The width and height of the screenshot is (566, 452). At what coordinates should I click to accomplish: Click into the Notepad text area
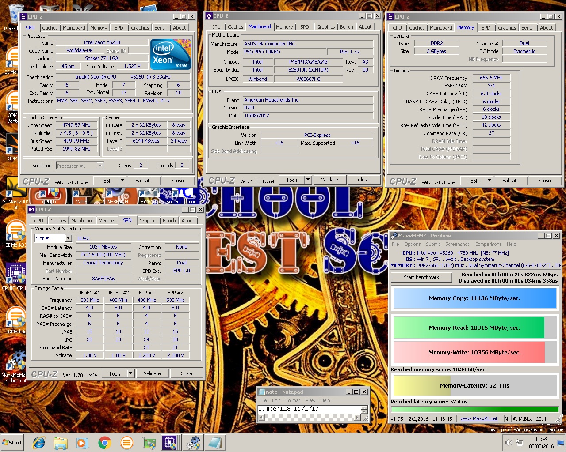coord(309,409)
